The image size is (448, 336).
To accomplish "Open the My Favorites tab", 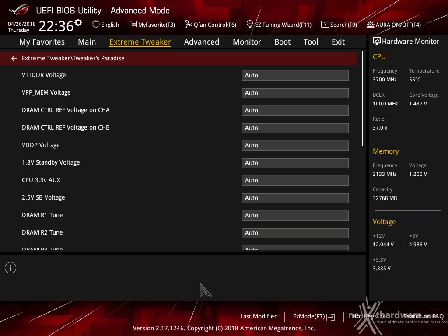I will (42, 42).
